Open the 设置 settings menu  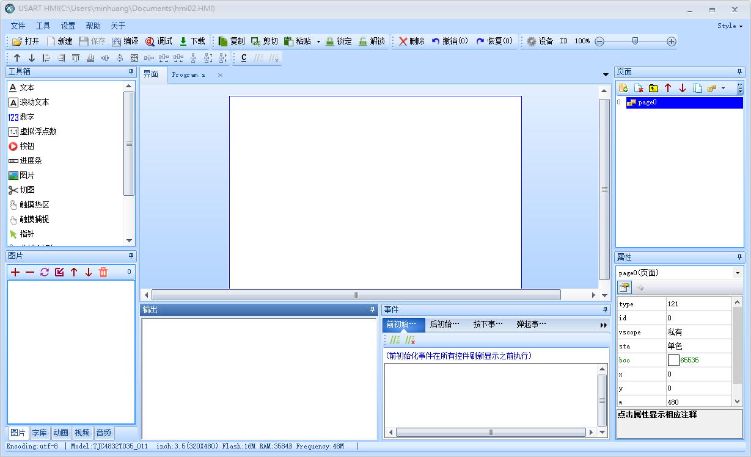[x=68, y=26]
